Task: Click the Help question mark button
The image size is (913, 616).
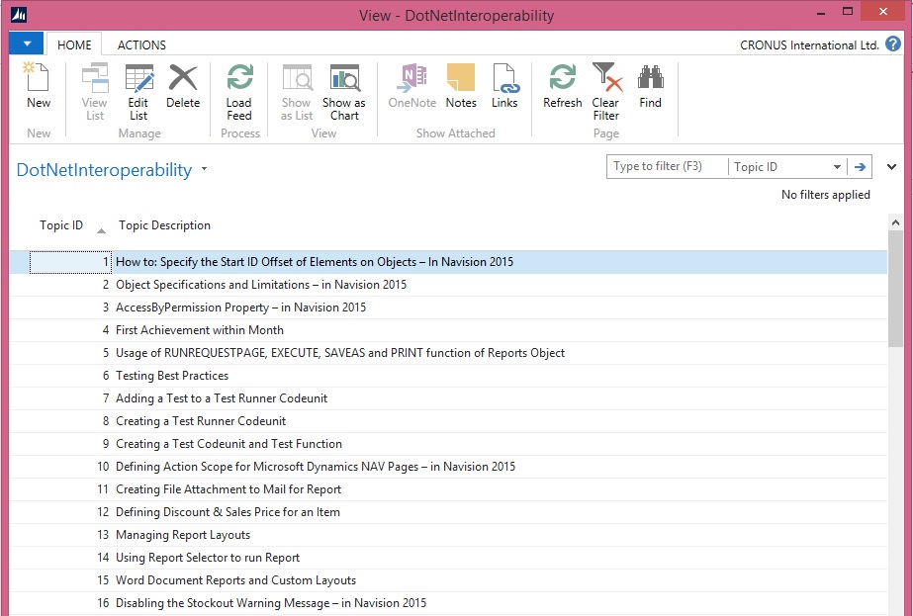Action: point(892,44)
